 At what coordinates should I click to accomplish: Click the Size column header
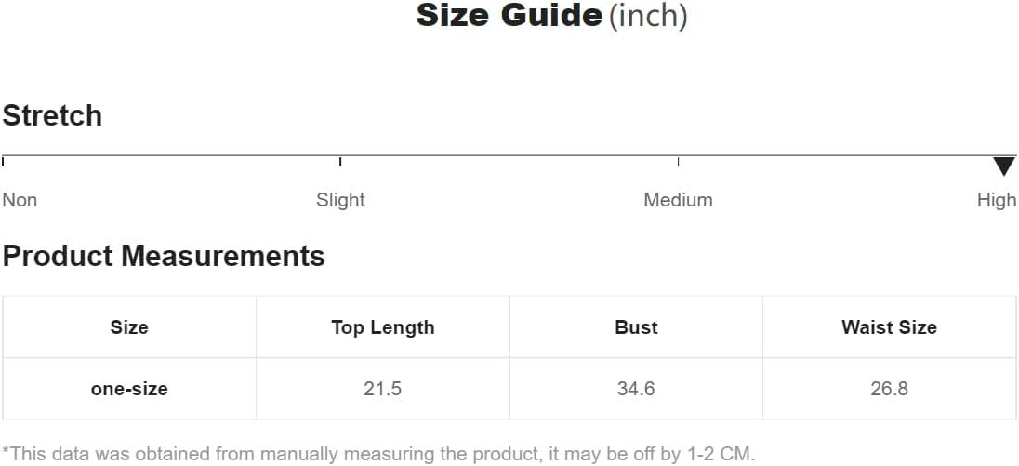(x=129, y=326)
